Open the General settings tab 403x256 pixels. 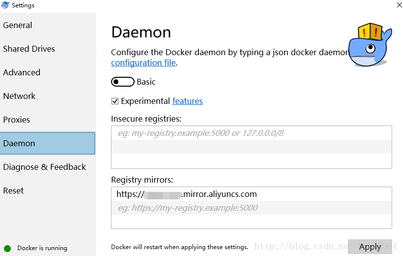18,25
